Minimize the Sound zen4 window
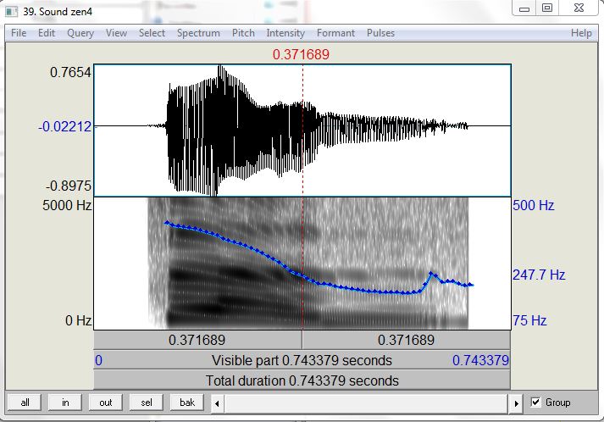604x422 pixels. [524, 8]
